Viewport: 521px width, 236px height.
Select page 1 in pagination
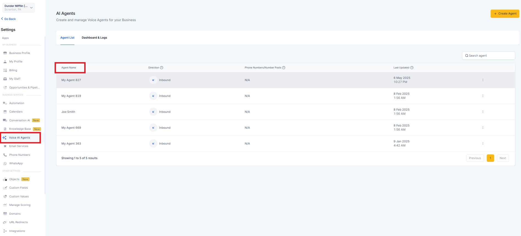[x=490, y=158]
